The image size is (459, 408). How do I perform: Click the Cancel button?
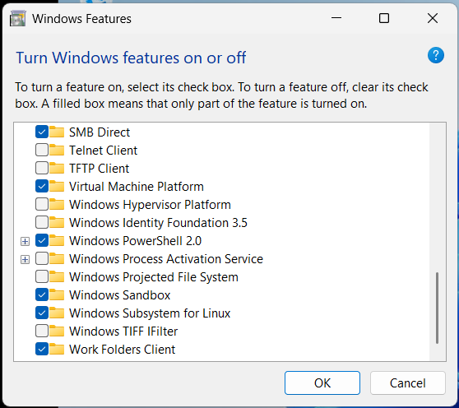click(408, 382)
